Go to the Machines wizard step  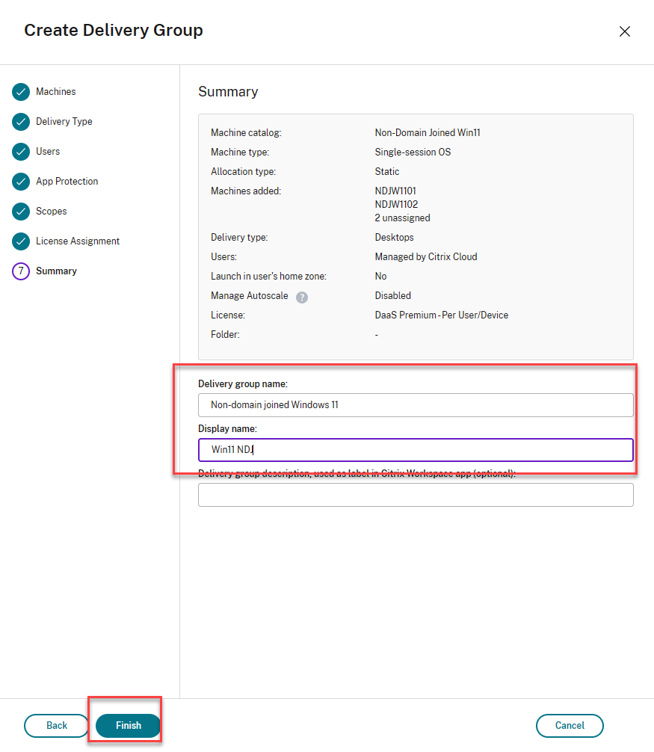tap(56, 92)
